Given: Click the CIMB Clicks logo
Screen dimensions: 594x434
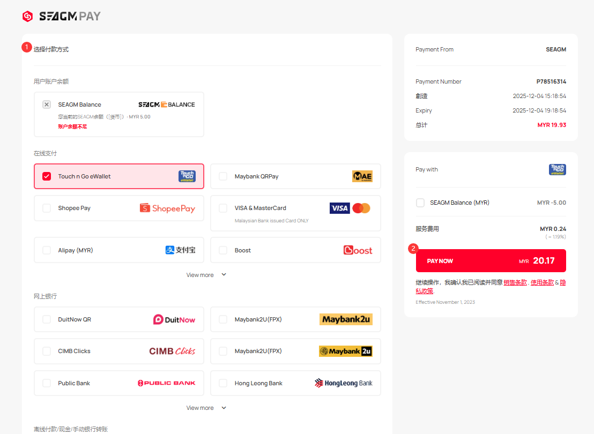Looking at the screenshot, I should coord(172,351).
